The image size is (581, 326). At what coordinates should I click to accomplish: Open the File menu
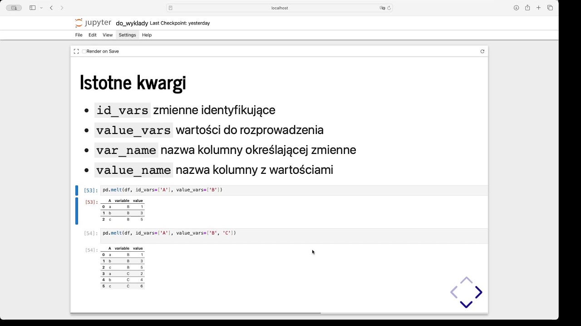click(79, 35)
